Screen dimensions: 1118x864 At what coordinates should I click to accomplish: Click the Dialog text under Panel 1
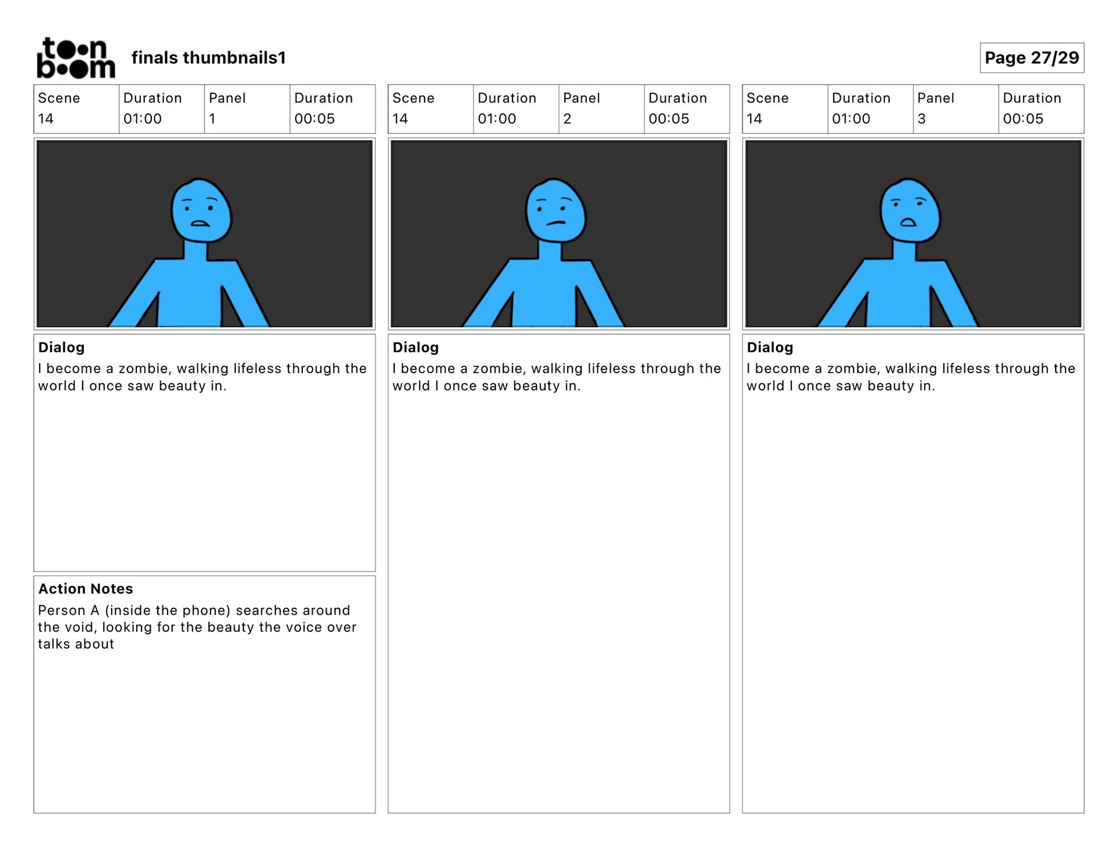point(202,377)
